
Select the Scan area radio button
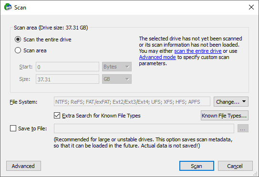click(x=18, y=50)
